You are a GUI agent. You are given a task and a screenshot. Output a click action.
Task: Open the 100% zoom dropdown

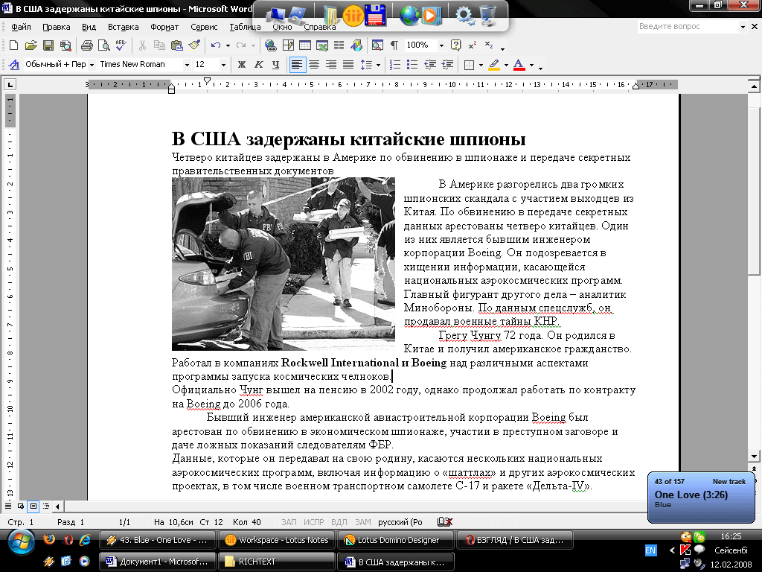click(441, 45)
